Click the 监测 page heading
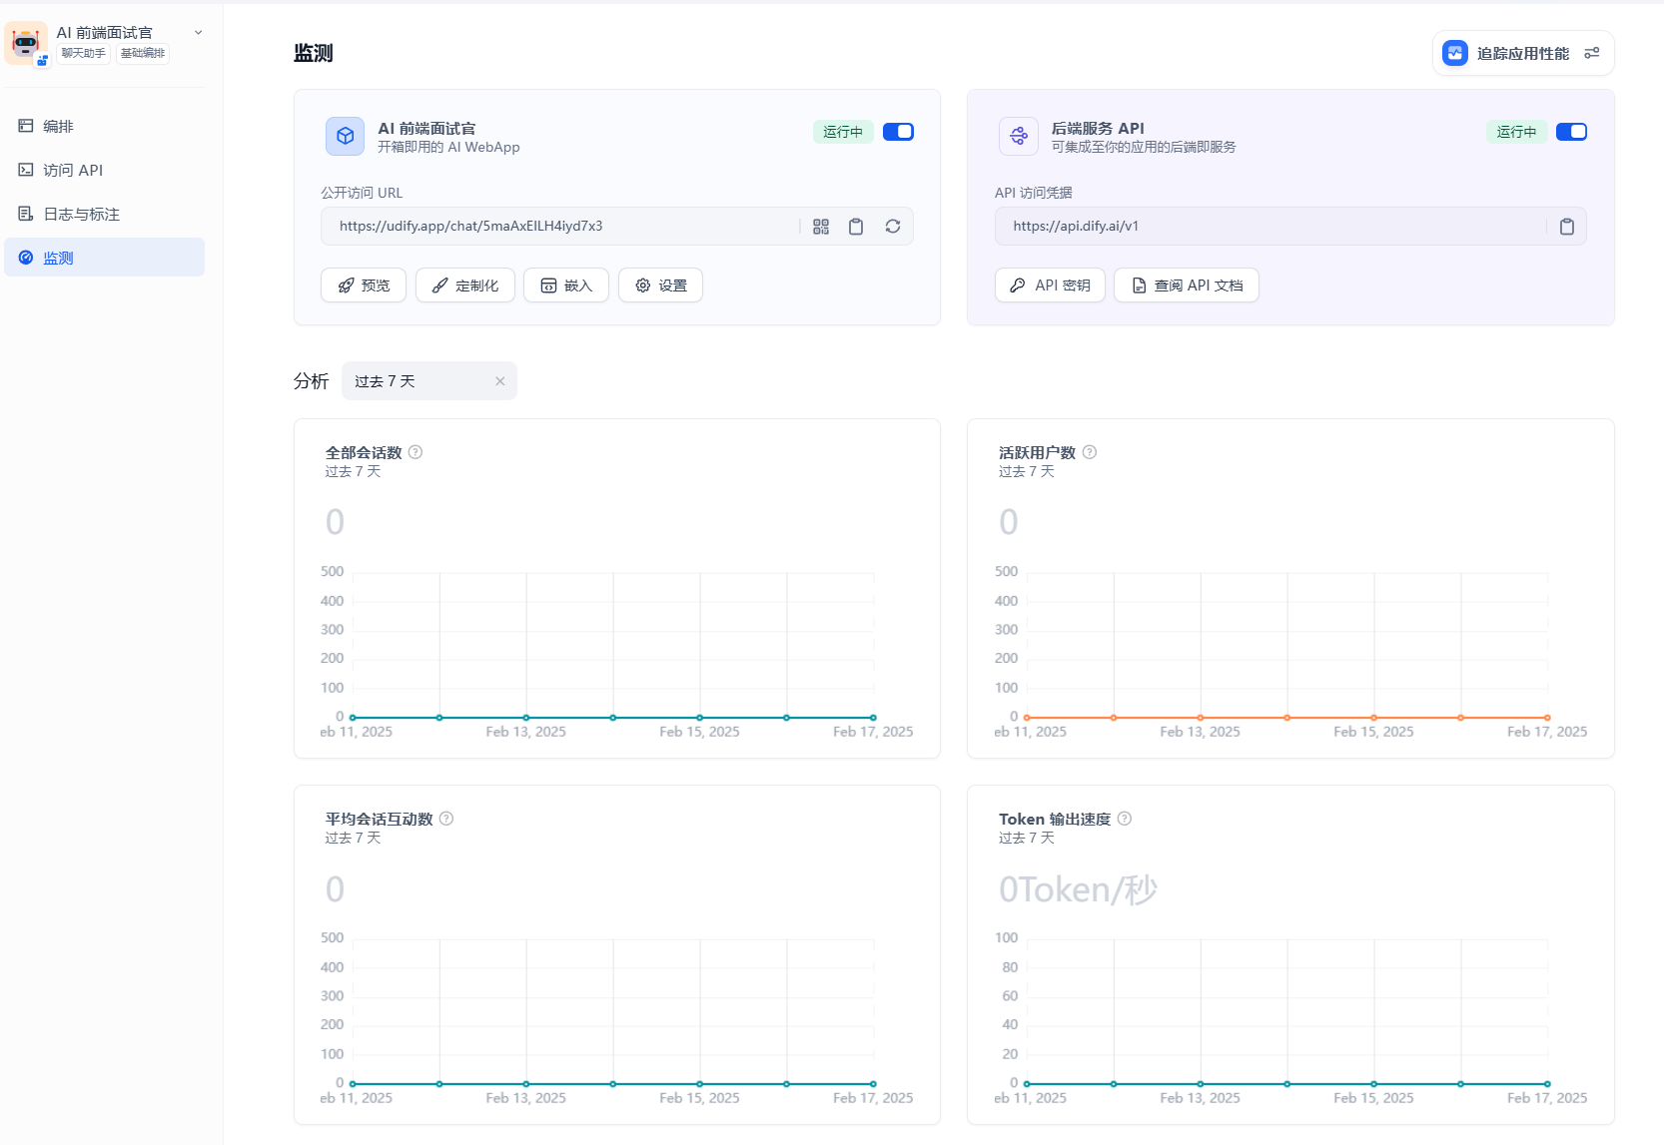This screenshot has width=1664, height=1145. coord(313,53)
